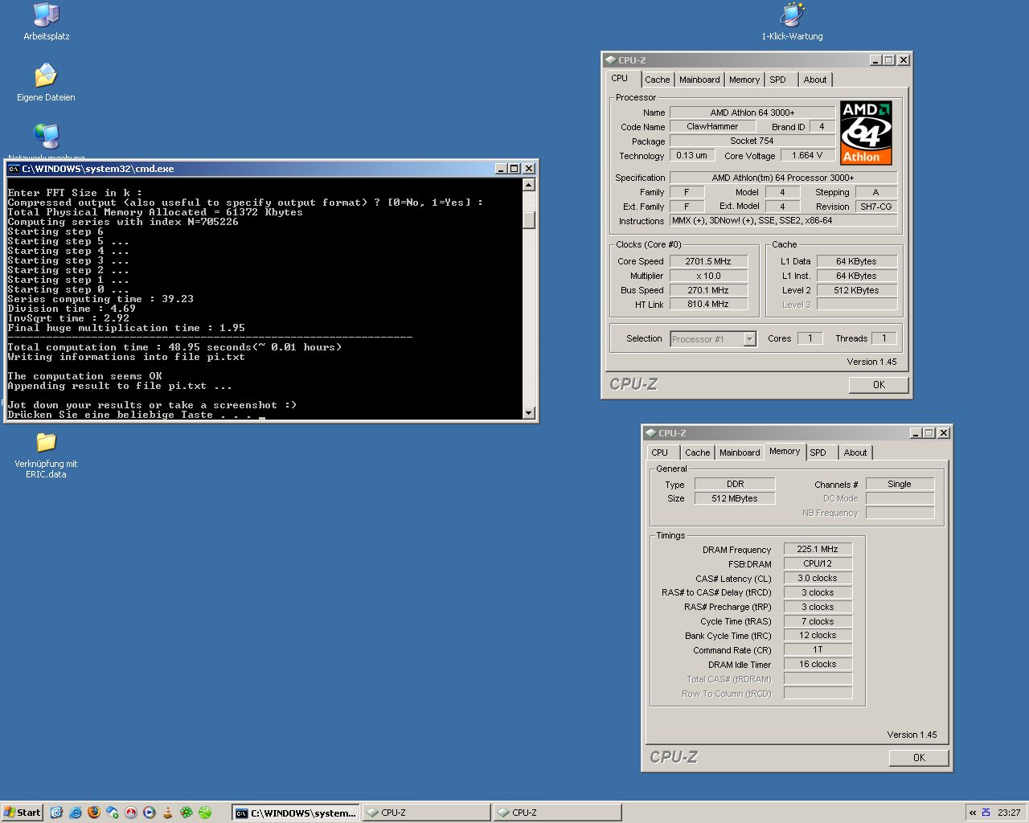Open the Eigene Dateien folder icon
The image size is (1029, 823).
point(46,83)
